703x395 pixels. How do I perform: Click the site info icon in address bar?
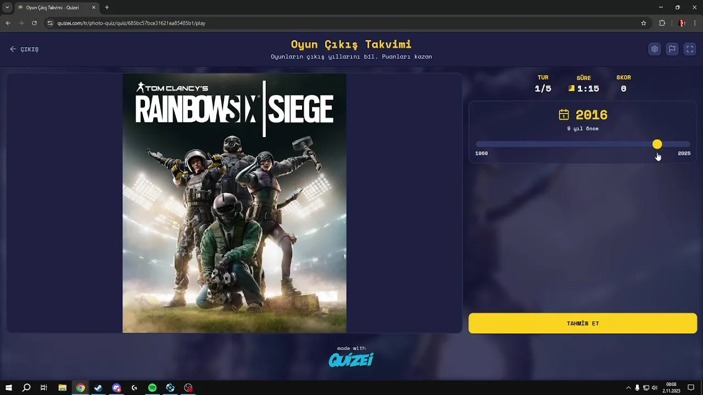(x=50, y=23)
